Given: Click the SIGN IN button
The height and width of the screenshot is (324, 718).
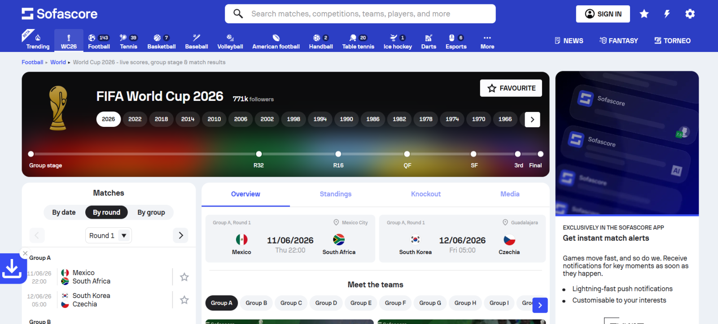Looking at the screenshot, I should [603, 14].
